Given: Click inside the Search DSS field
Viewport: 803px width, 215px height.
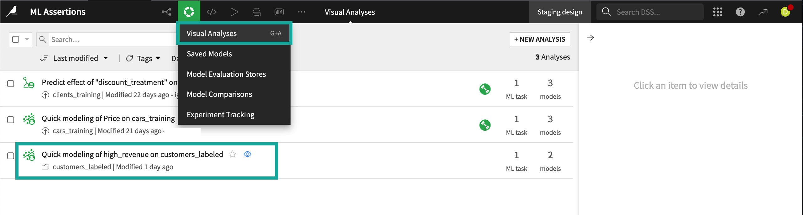Looking at the screenshot, I should 655,12.
